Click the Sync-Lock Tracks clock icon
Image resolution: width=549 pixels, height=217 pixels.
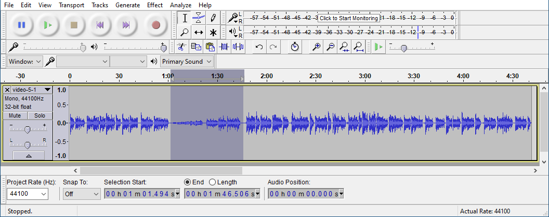[295, 47]
